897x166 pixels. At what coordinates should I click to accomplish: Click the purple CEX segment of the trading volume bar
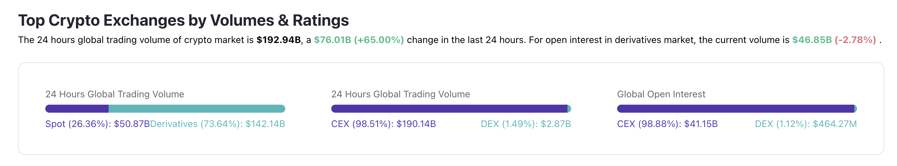point(449,109)
